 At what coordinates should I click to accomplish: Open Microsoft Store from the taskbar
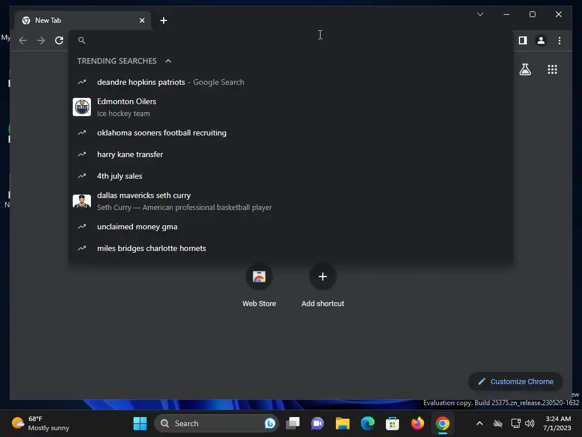pos(392,423)
